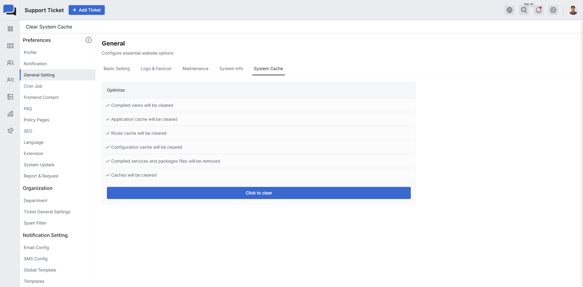Click the Support Ticket logo icon

pyautogui.click(x=10, y=10)
